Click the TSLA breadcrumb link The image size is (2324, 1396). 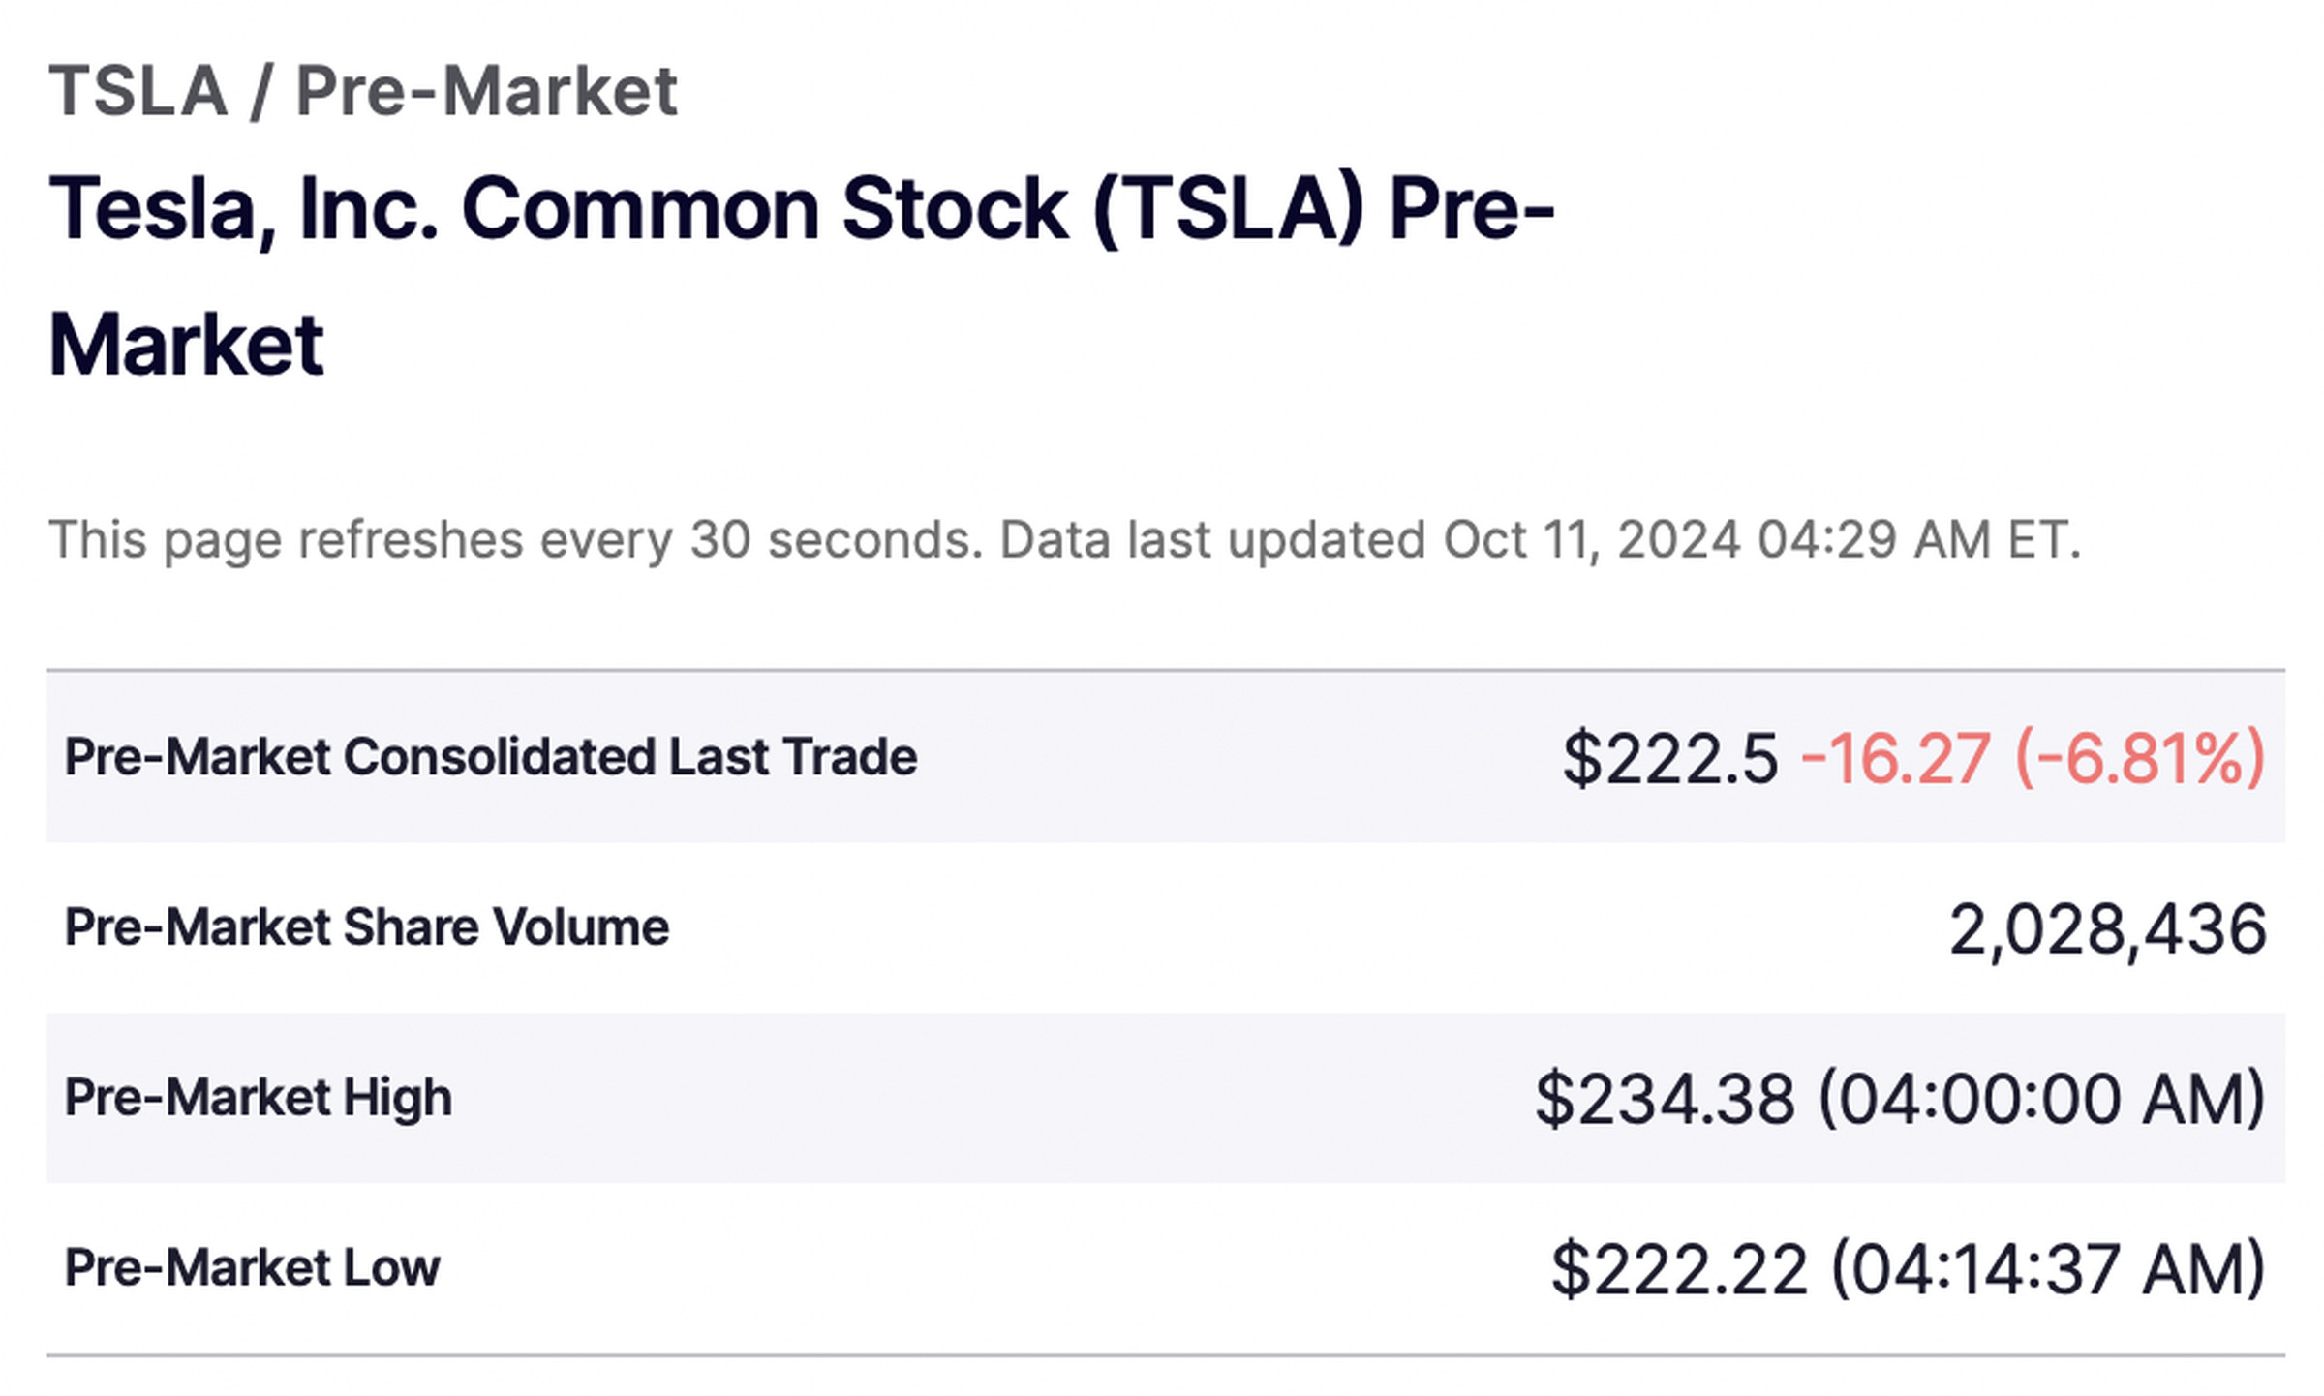click(138, 92)
